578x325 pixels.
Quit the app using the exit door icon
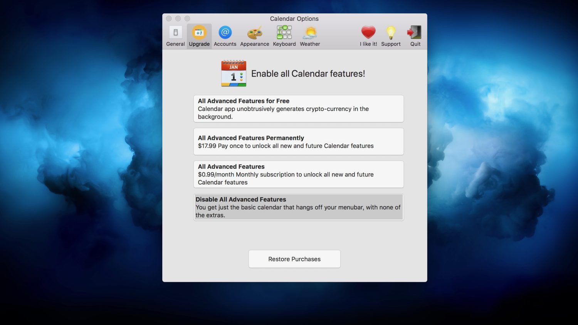point(415,33)
